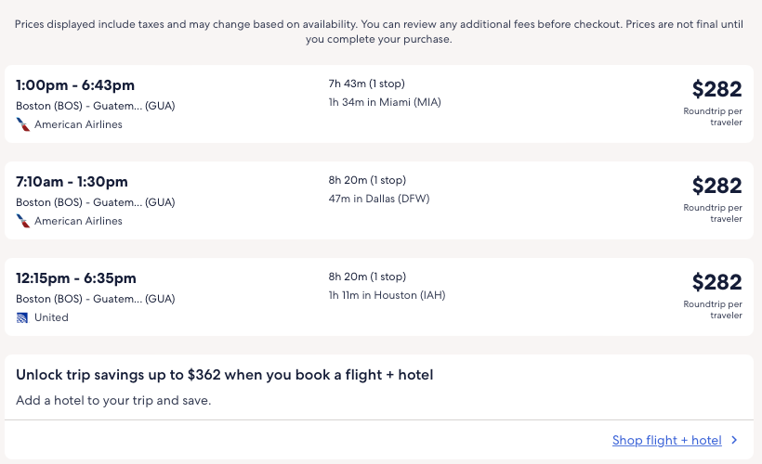Select the 1:00pm - 6:43pm flight
The width and height of the screenshot is (762, 464).
pos(72,85)
